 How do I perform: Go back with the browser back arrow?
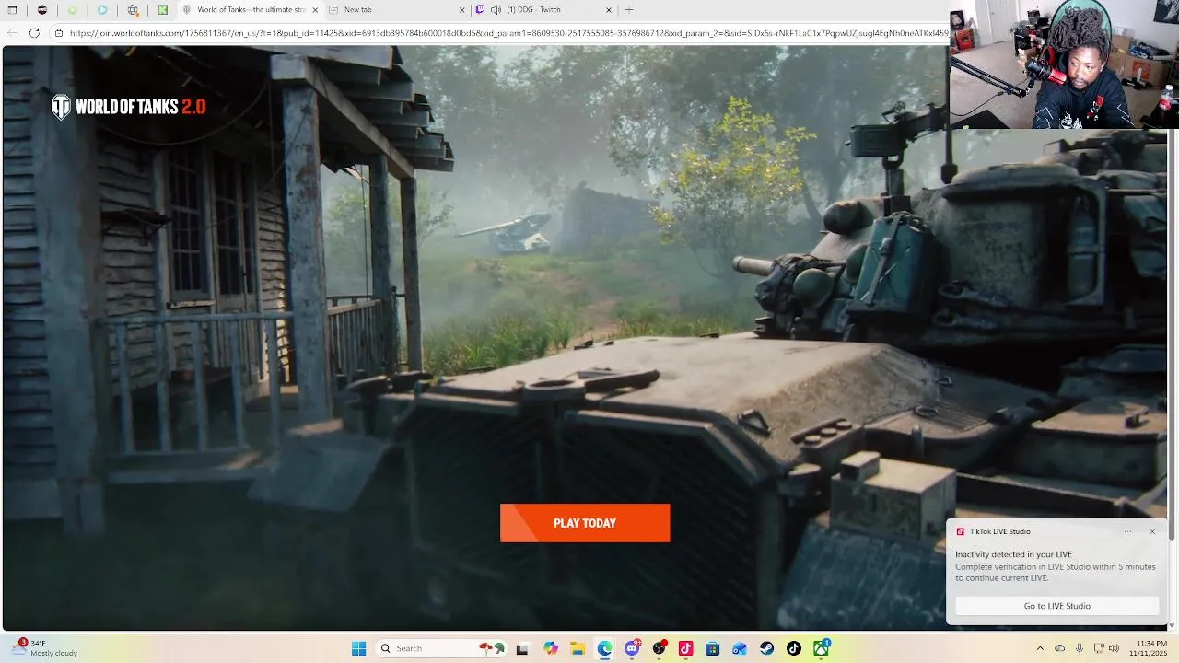(x=12, y=33)
